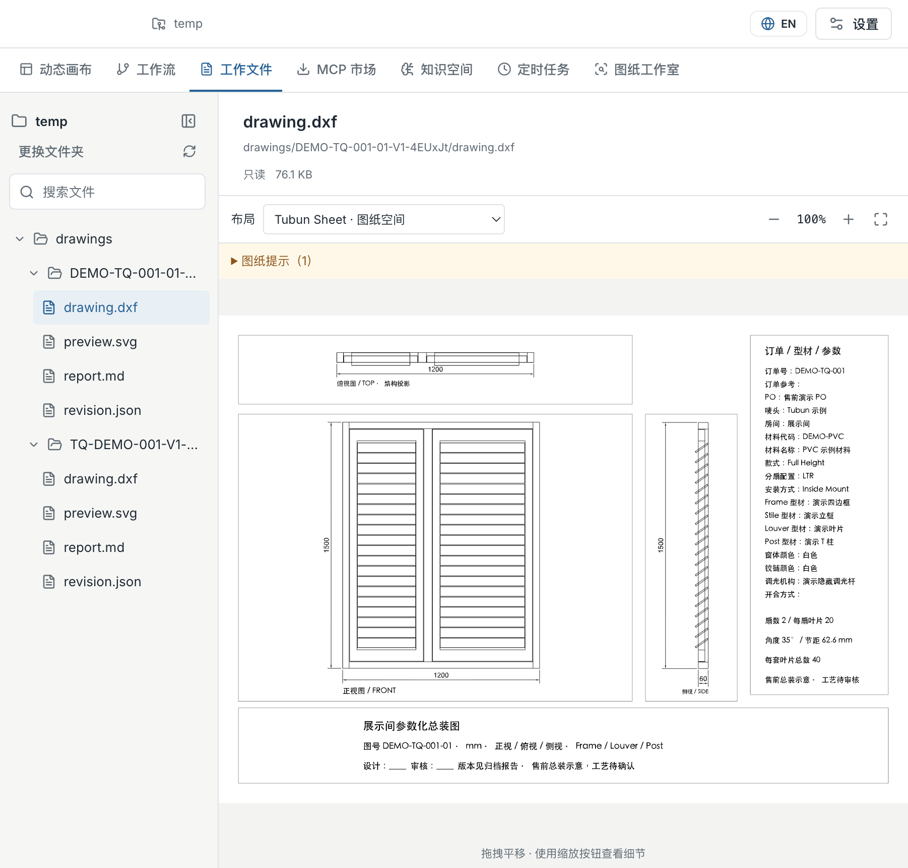Collapse the DEMO-TQ-001-01 folder chevron
The image size is (908, 868).
34,273
